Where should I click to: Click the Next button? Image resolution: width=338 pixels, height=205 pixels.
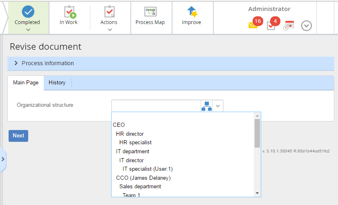click(18, 136)
